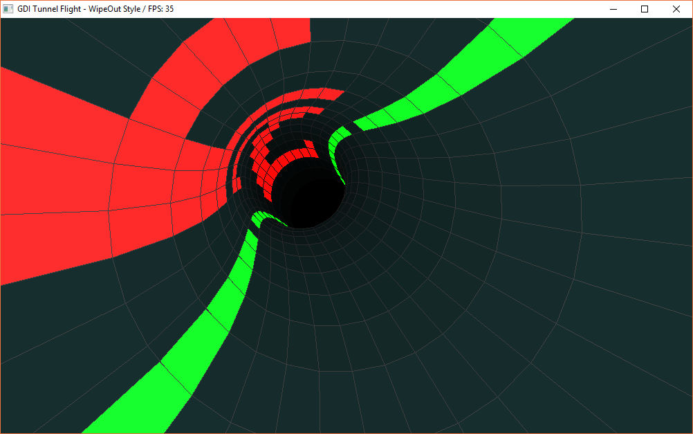Click the FPS counter in the title
The height and width of the screenshot is (434, 693).
(x=159, y=9)
